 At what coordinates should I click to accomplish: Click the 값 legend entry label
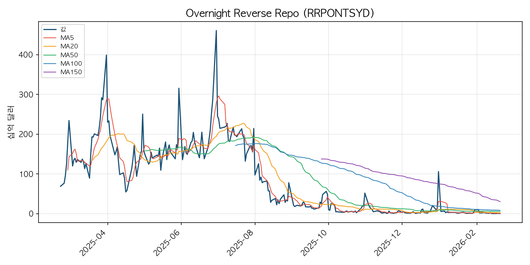pos(63,29)
